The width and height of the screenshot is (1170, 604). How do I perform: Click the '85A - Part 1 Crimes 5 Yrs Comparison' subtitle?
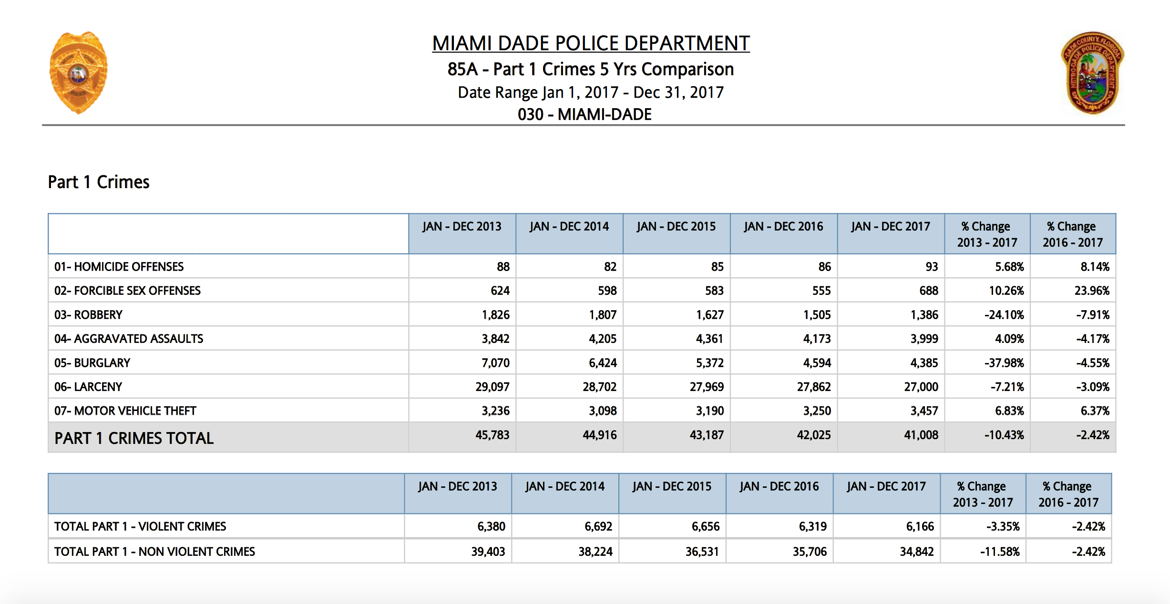click(591, 70)
